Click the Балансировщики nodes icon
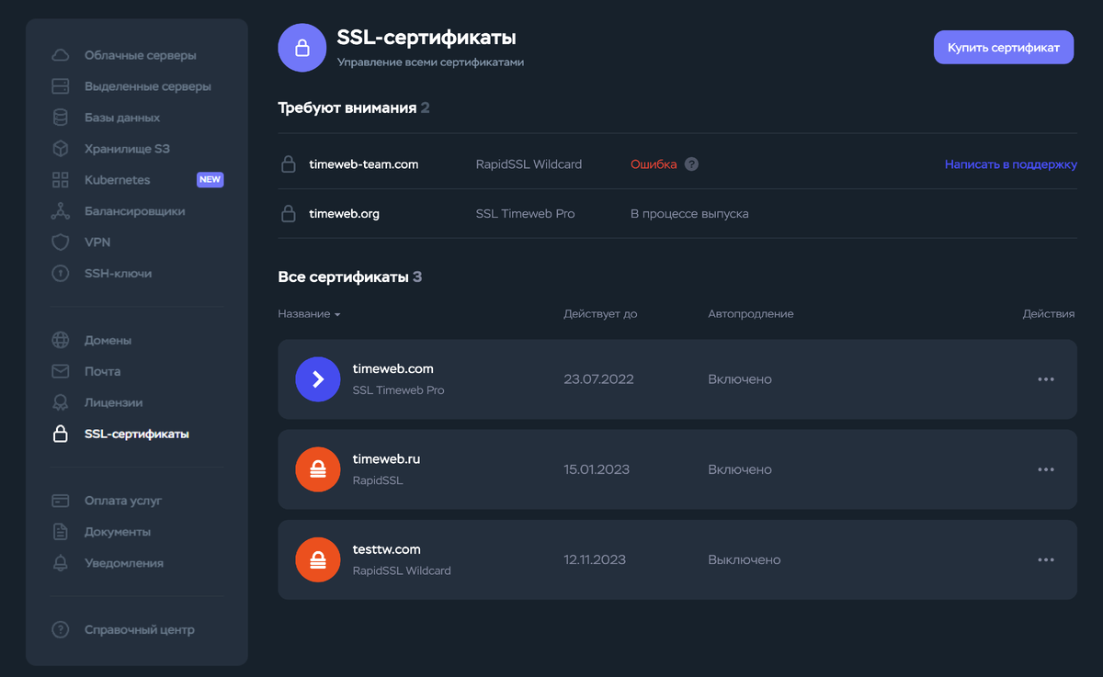The height and width of the screenshot is (677, 1103). 61,211
